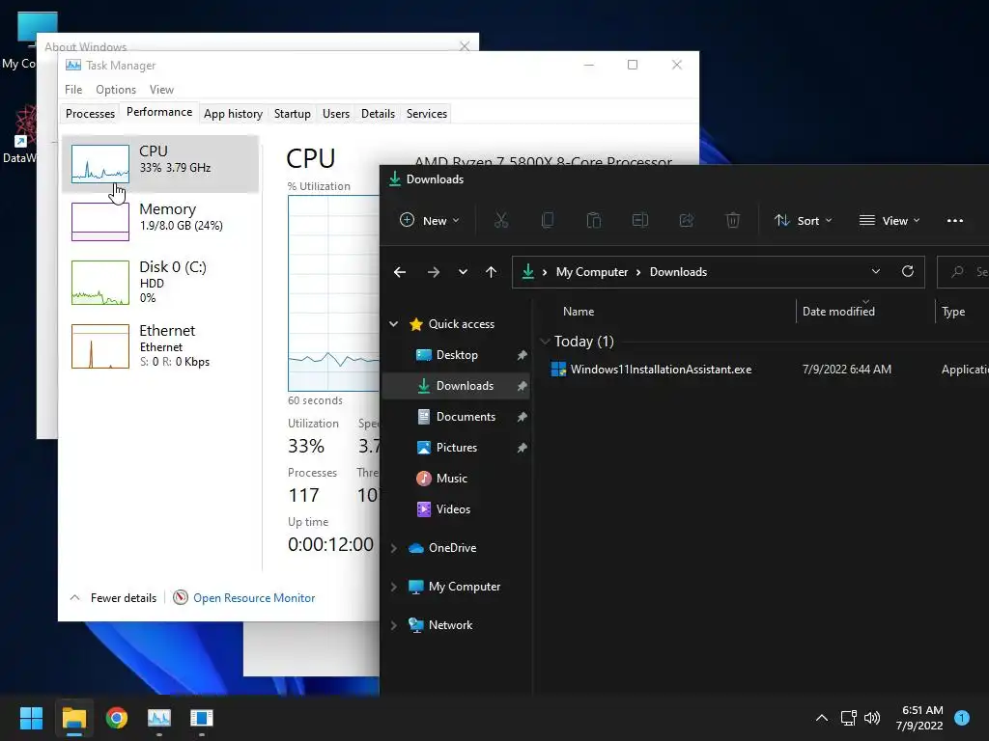Open the three-dots See more menu
The height and width of the screenshot is (741, 989).
pos(955,221)
